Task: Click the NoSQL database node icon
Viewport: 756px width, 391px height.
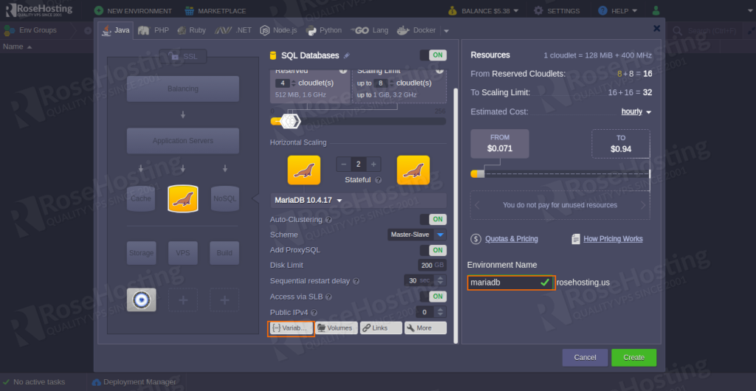Action: (224, 198)
